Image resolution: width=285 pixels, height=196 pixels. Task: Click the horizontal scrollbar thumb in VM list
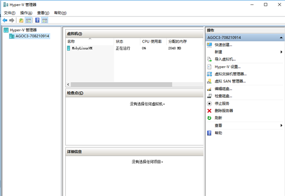122,85
